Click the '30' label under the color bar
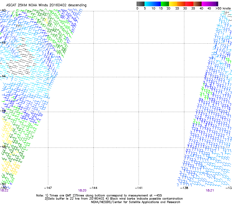The width and height of the screenshot is (232, 204). pyautogui.click(x=185, y=8)
